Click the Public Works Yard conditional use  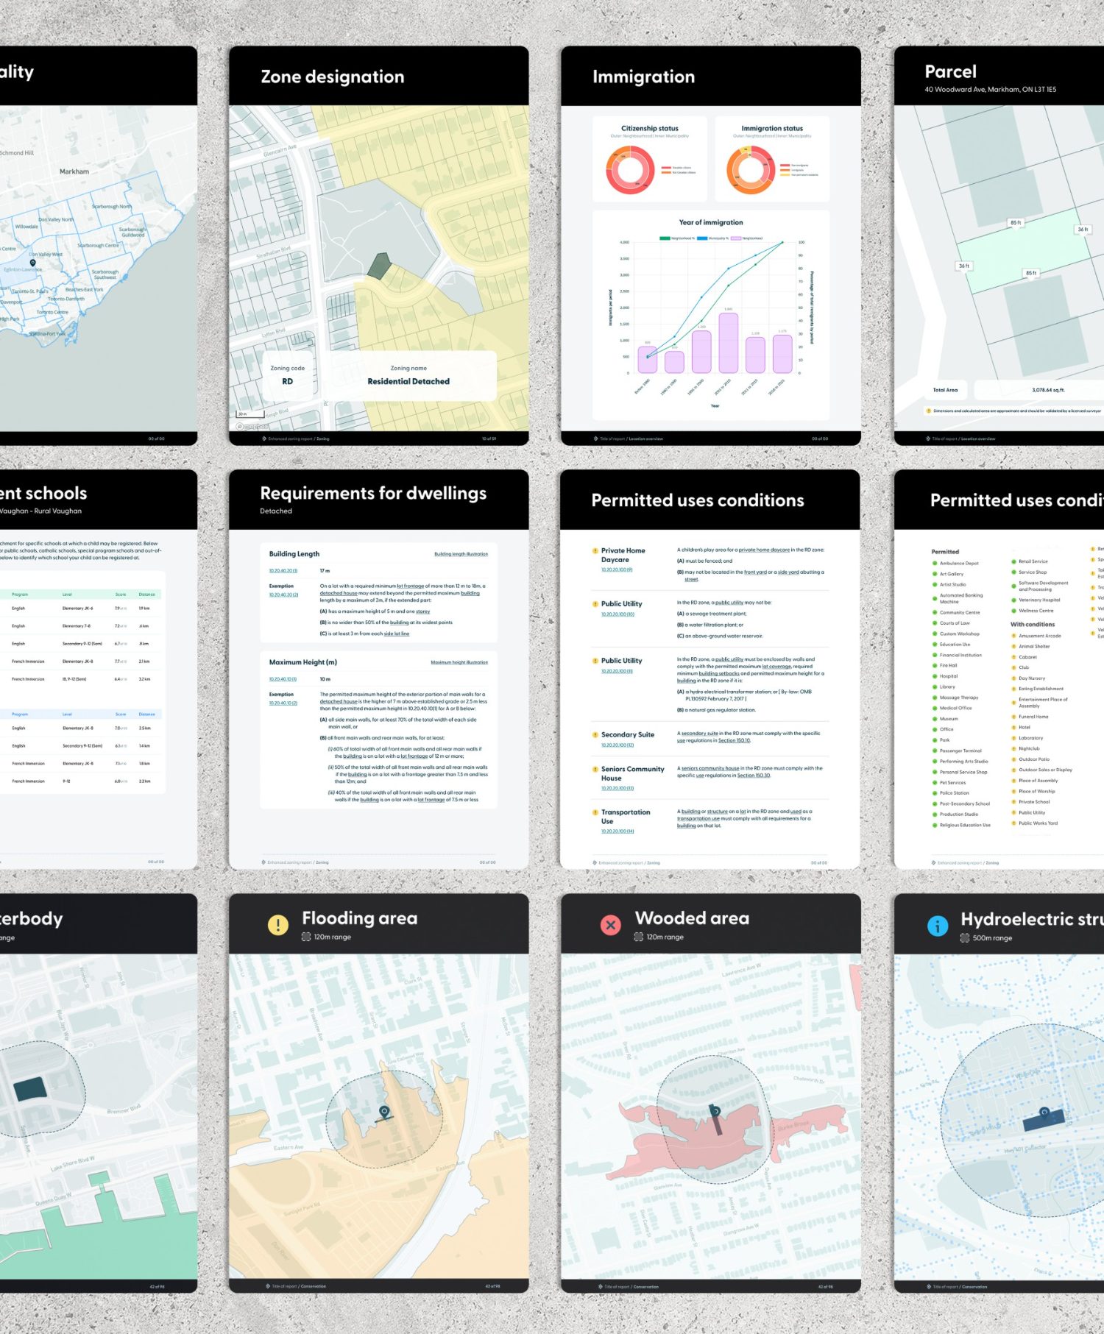[x=1038, y=823]
